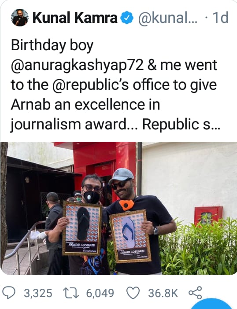Retweet using the retweet arrows icon
This screenshot has width=237, height=309.
point(71,293)
